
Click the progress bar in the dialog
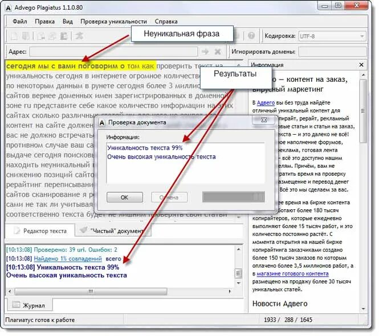pyautogui.click(x=234, y=197)
